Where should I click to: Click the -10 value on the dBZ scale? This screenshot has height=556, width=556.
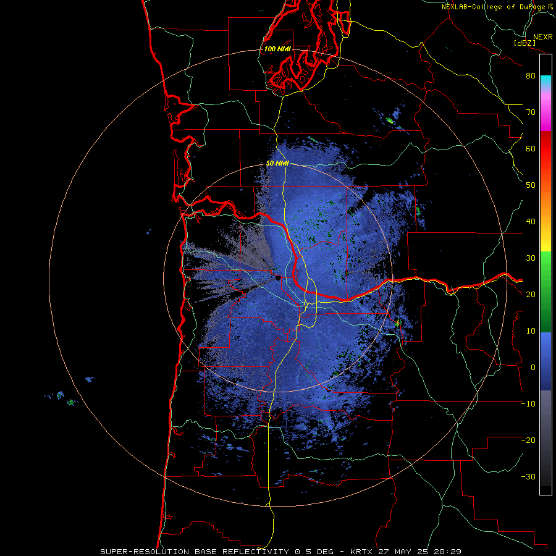(528, 404)
